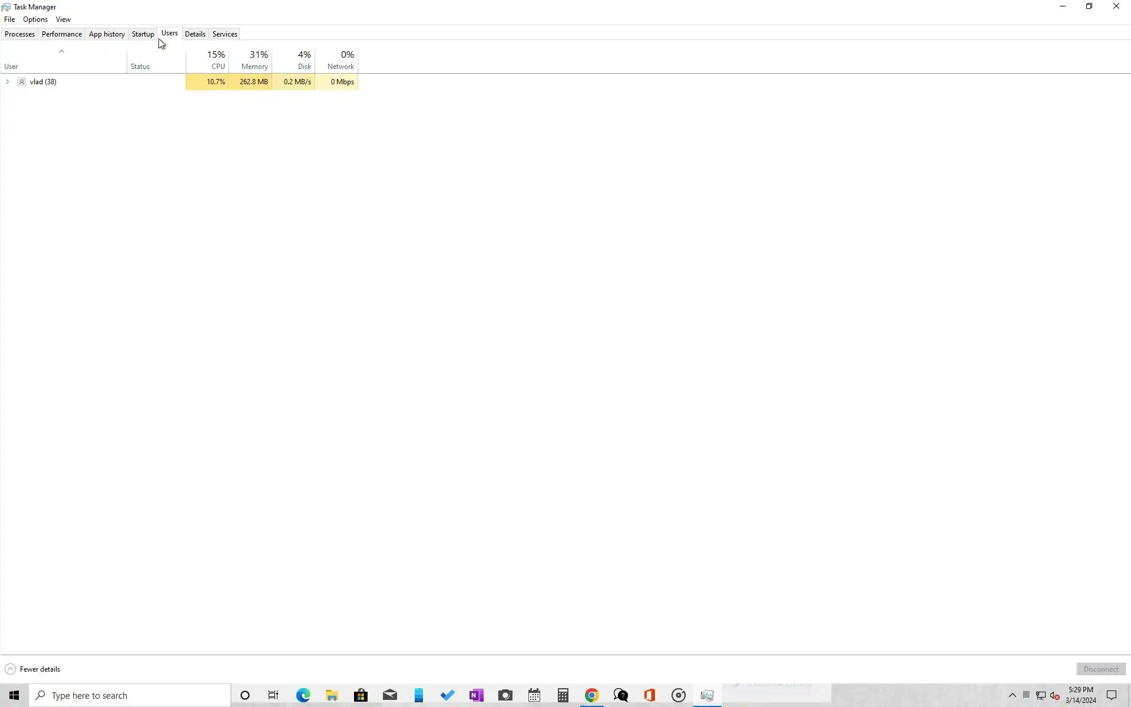The image size is (1131, 707).
Task: Open Calculator from the taskbar
Action: pyautogui.click(x=563, y=695)
